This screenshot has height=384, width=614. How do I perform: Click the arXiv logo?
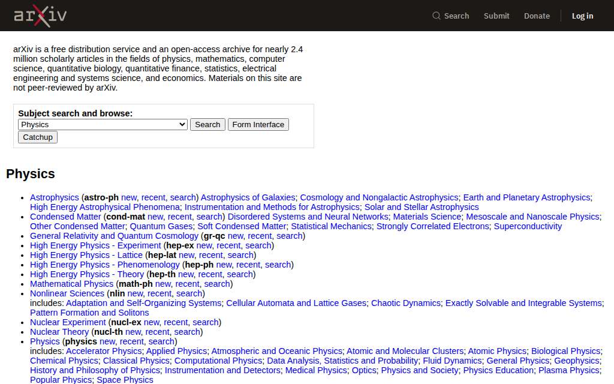pyautogui.click(x=40, y=16)
